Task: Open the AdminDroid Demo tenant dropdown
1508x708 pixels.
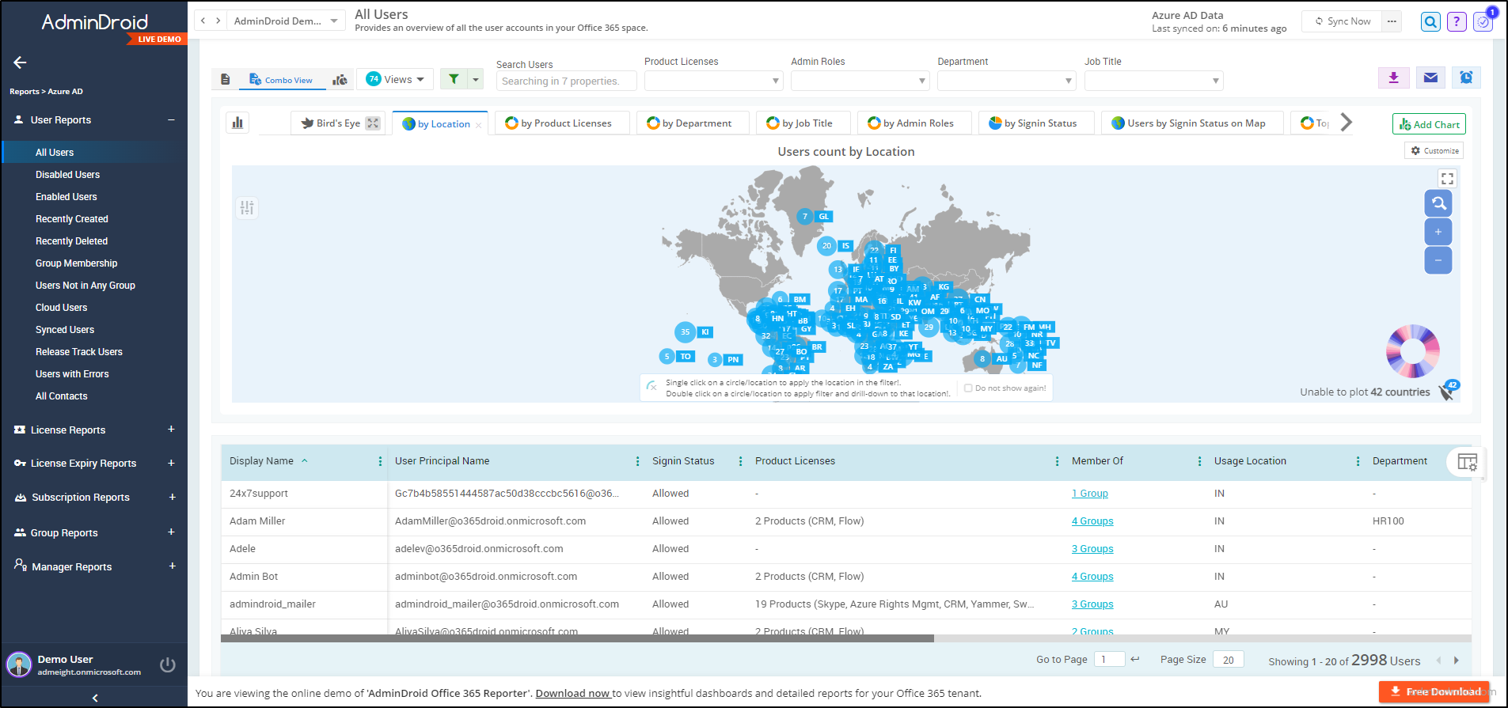Action: pyautogui.click(x=286, y=21)
